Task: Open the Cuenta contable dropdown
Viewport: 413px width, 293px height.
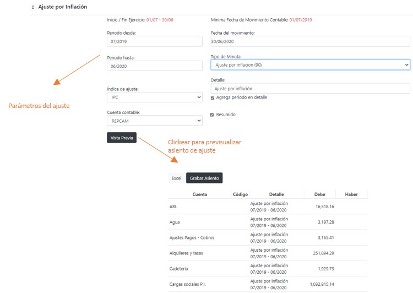Action: pyautogui.click(x=154, y=121)
